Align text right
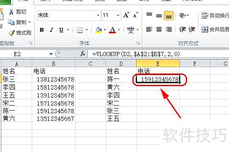 169,30
